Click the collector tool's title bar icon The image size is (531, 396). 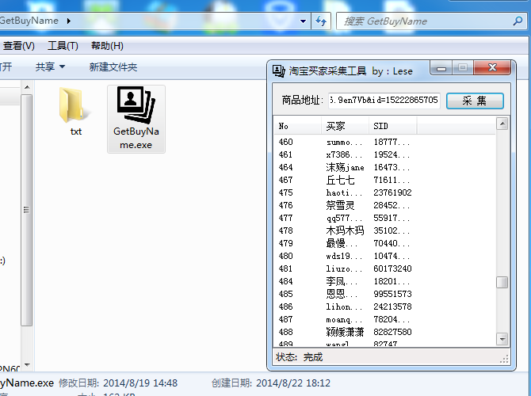[279, 70]
